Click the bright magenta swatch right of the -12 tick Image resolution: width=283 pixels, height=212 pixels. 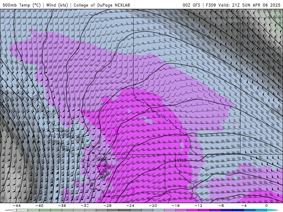204,210
